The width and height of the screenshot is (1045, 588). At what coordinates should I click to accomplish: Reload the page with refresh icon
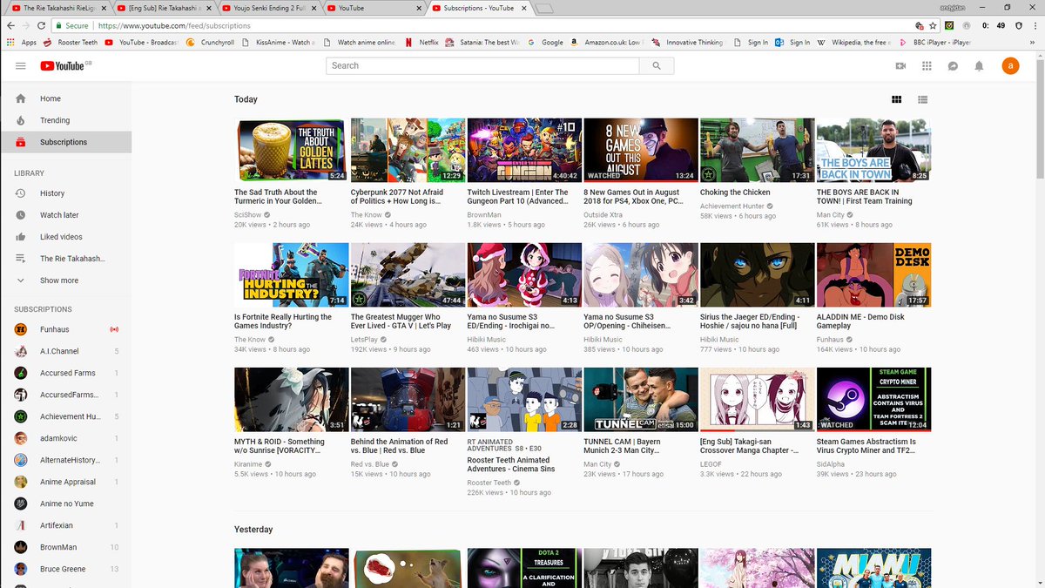[x=41, y=26]
